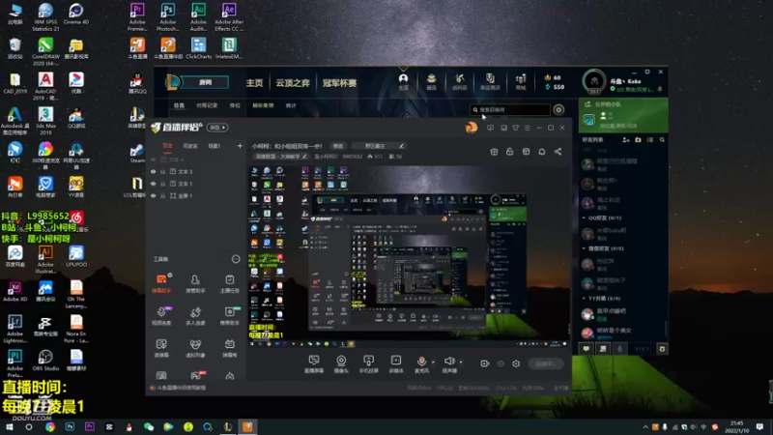Click the bell notification icon above the preview
This screenshot has width=773, height=435.
click(542, 152)
